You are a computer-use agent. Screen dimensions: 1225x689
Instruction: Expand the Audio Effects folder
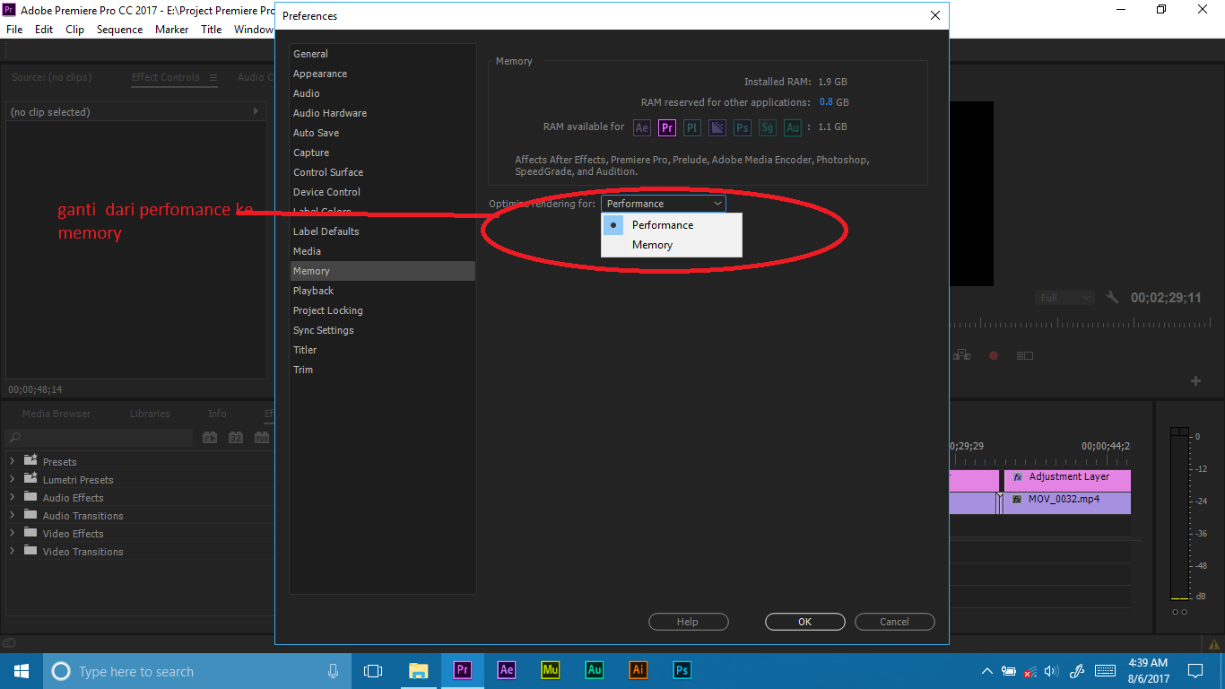pyautogui.click(x=12, y=497)
